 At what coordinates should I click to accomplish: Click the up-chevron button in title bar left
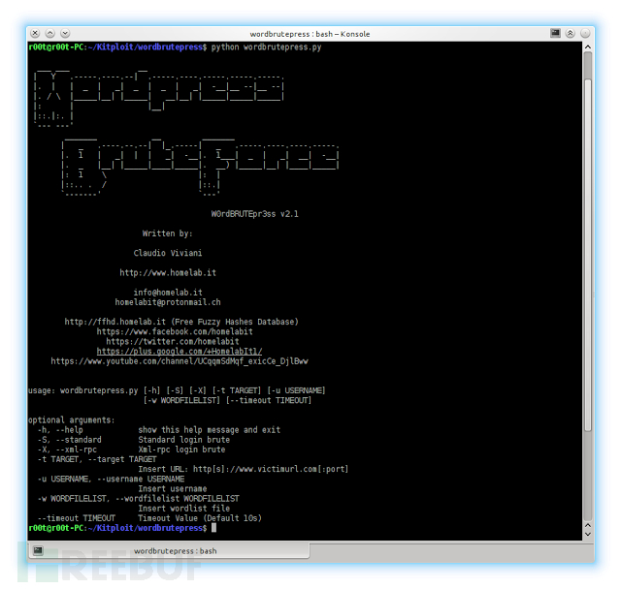(x=49, y=33)
